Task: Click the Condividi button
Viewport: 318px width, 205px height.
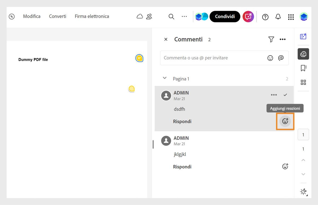Action: tap(225, 16)
